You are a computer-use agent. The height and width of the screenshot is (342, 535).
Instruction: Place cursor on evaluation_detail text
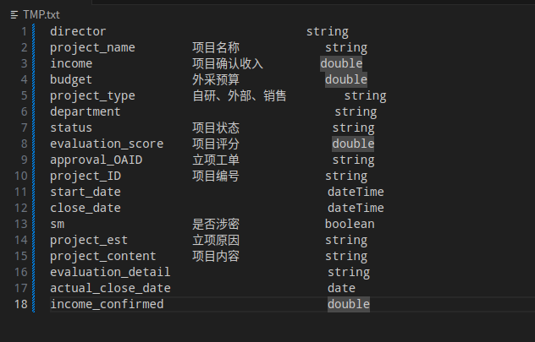coord(110,272)
